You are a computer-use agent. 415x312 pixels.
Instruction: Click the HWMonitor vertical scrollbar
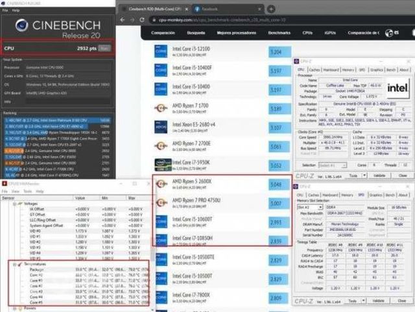click(x=151, y=253)
